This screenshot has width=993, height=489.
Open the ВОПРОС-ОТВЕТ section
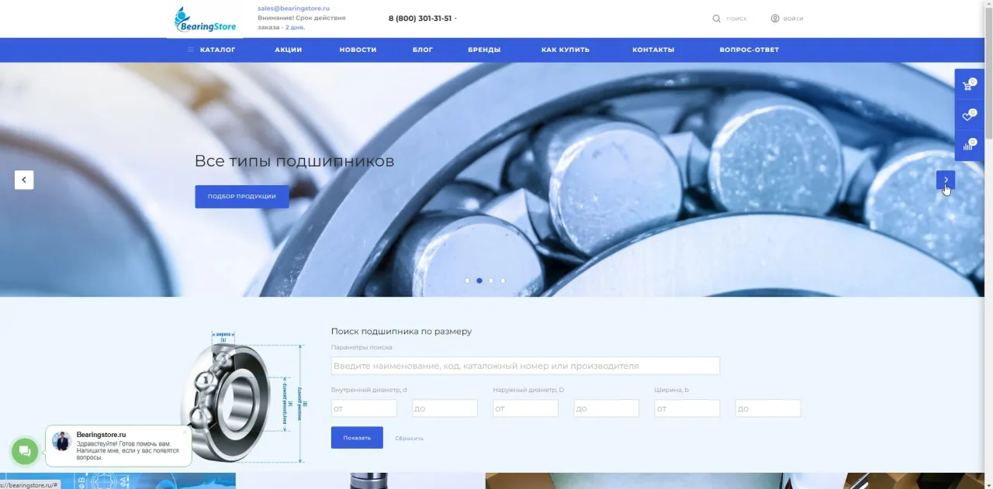tap(749, 49)
